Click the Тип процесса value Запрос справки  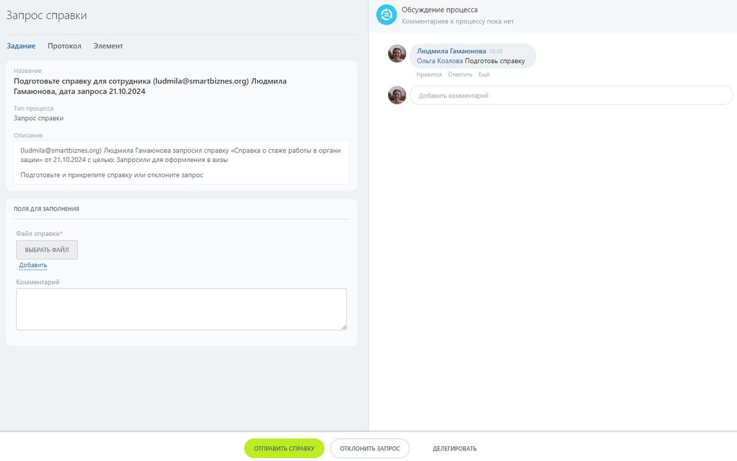[x=39, y=118]
